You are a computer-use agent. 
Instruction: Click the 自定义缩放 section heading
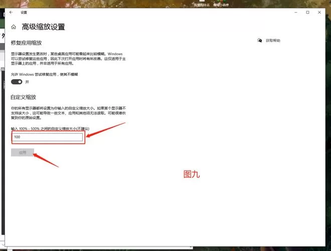24,97
